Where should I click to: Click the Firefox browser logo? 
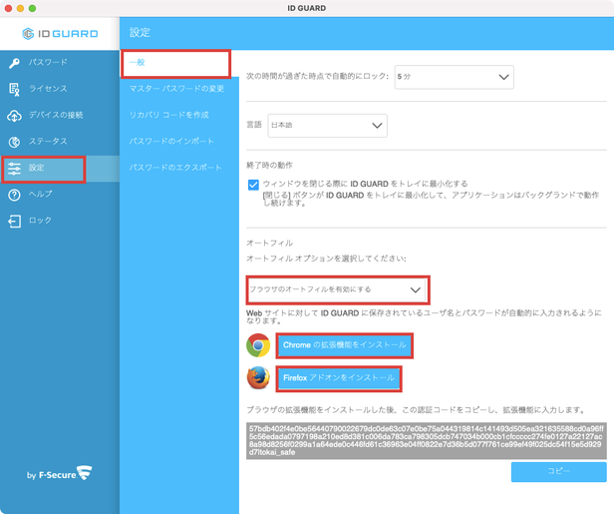258,378
